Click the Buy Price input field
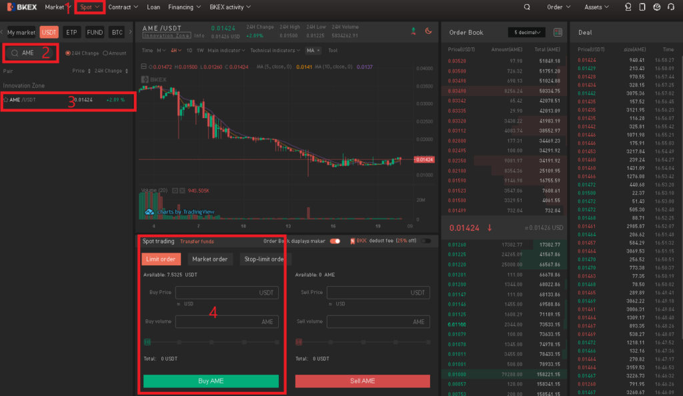 (x=227, y=293)
